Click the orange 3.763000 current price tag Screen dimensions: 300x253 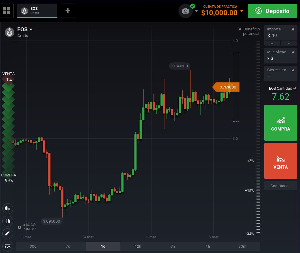(x=226, y=87)
